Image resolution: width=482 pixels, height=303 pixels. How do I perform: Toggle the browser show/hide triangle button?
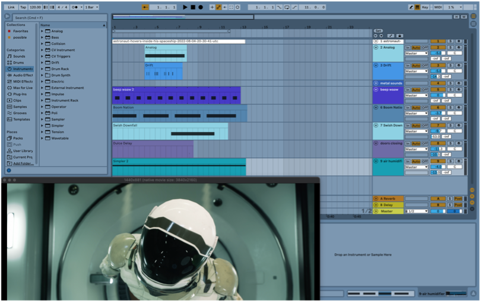[7, 16]
